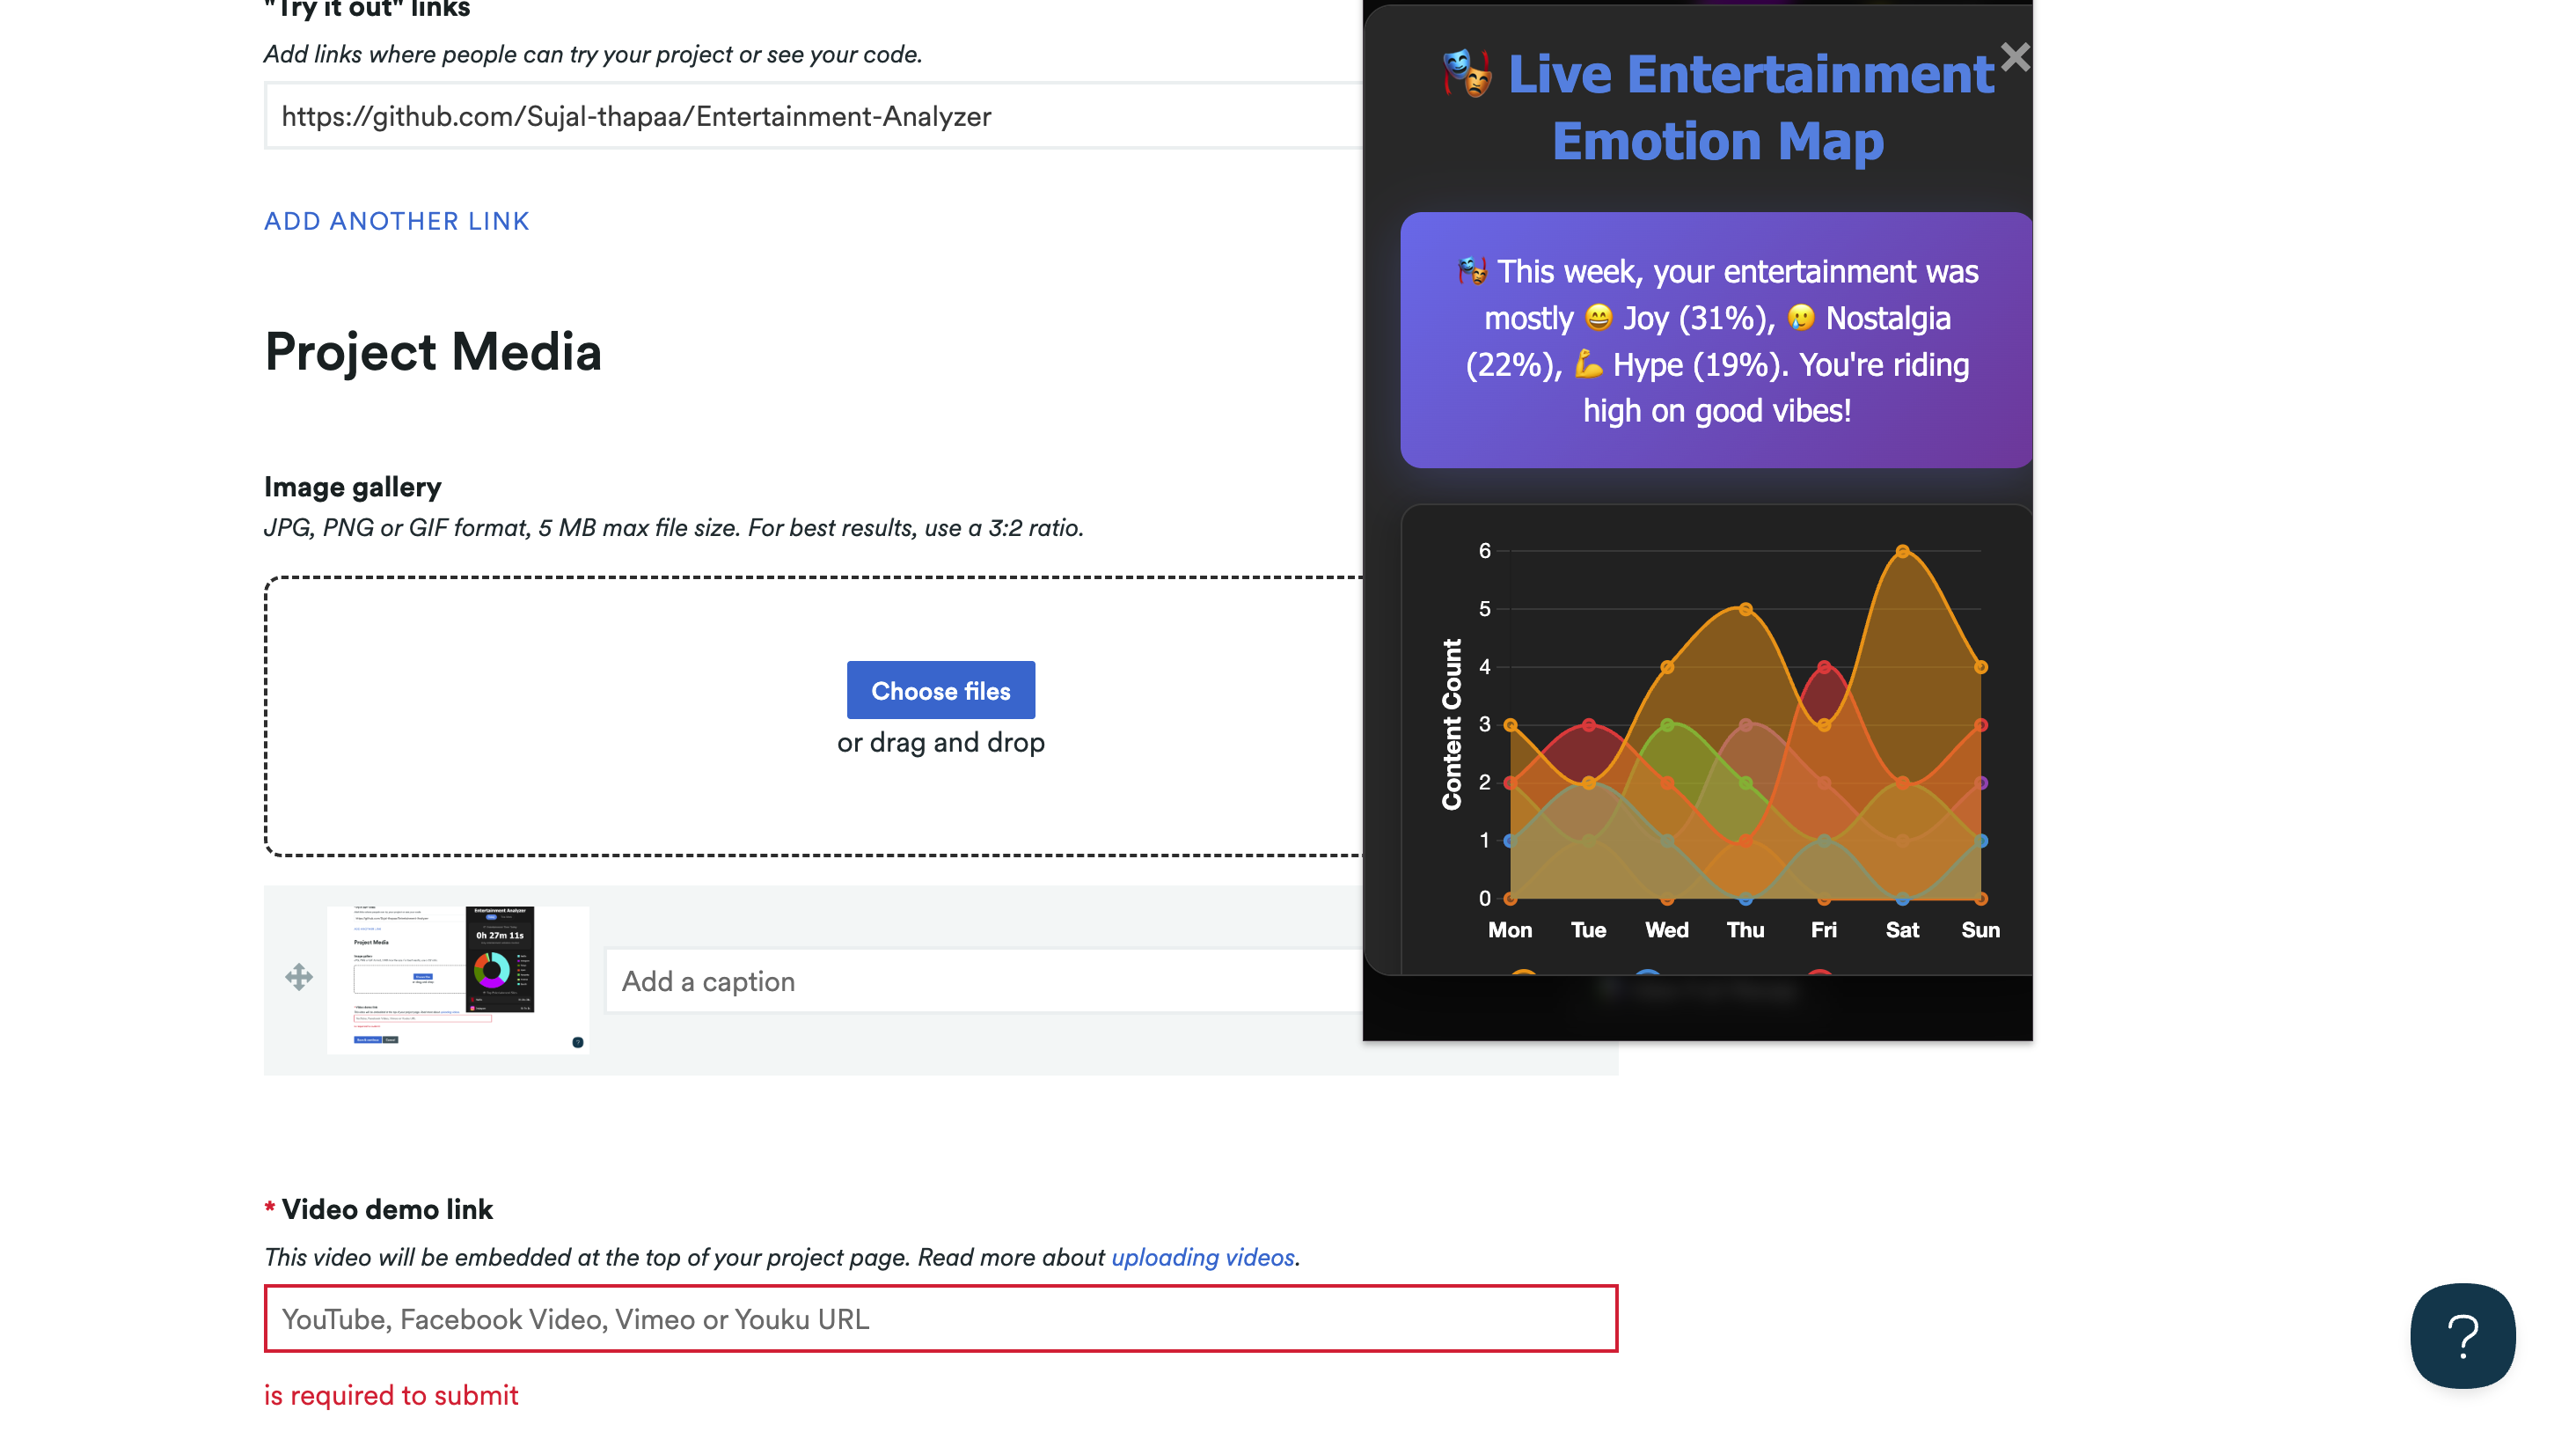Focus the Video demo link URL field

pos(940,1319)
